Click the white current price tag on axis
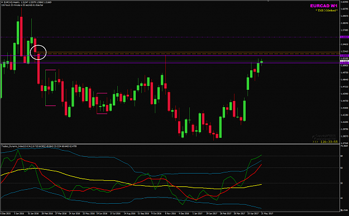The image size is (349, 216). click(345, 61)
